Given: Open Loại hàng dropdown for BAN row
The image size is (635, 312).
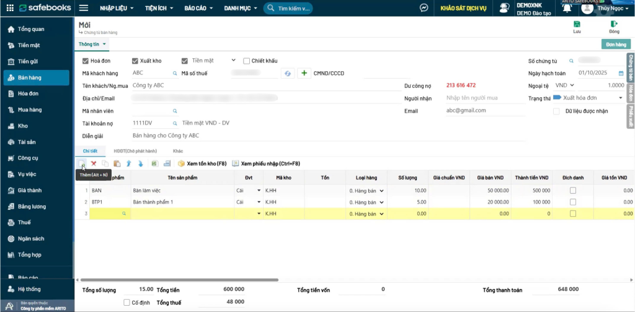Looking at the screenshot, I should tap(381, 191).
